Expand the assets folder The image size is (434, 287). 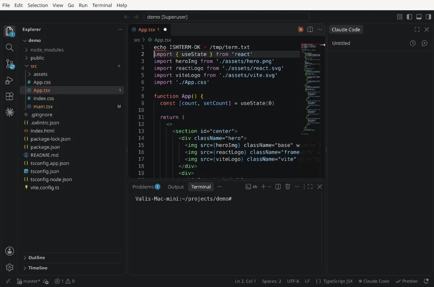(30, 74)
